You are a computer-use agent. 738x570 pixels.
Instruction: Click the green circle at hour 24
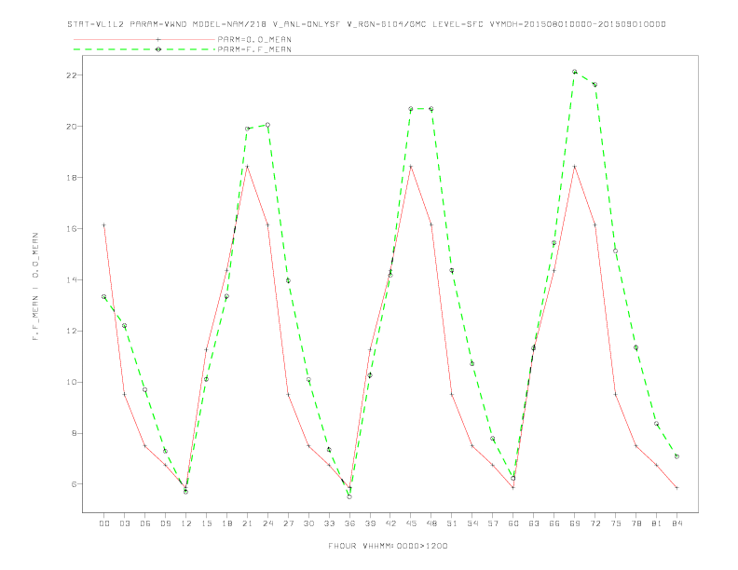click(267, 125)
